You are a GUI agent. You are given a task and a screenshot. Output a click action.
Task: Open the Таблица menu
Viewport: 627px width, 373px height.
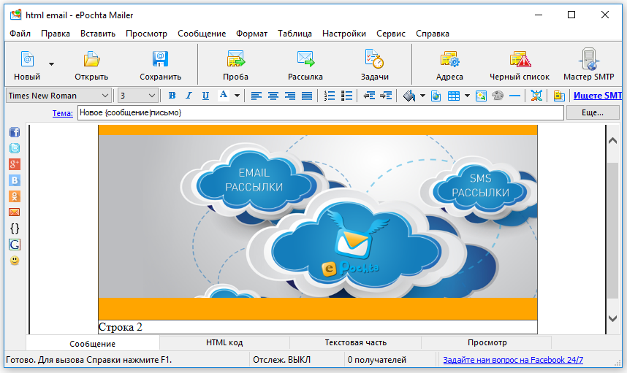coord(295,34)
